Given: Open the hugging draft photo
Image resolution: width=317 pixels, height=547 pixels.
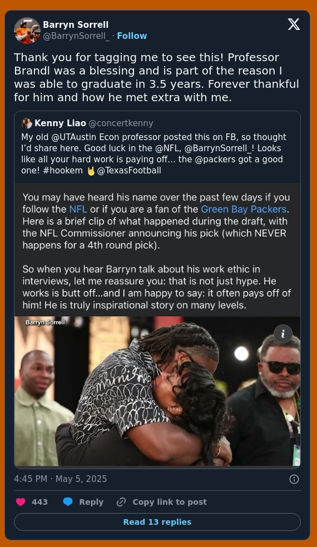Looking at the screenshot, I should click(x=157, y=391).
